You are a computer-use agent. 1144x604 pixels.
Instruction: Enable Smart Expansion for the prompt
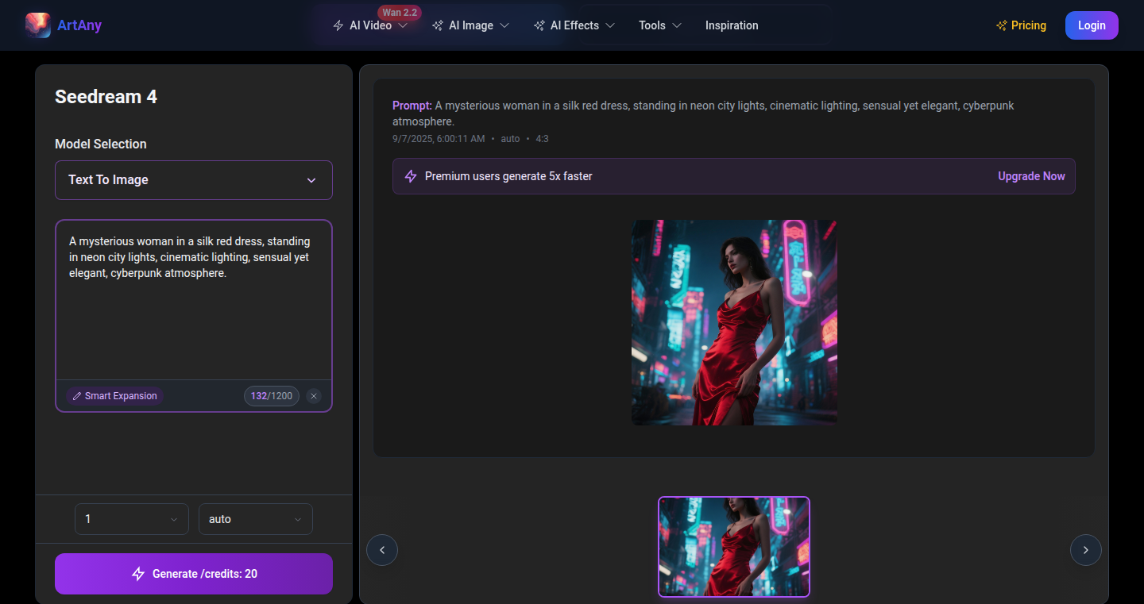click(x=114, y=396)
